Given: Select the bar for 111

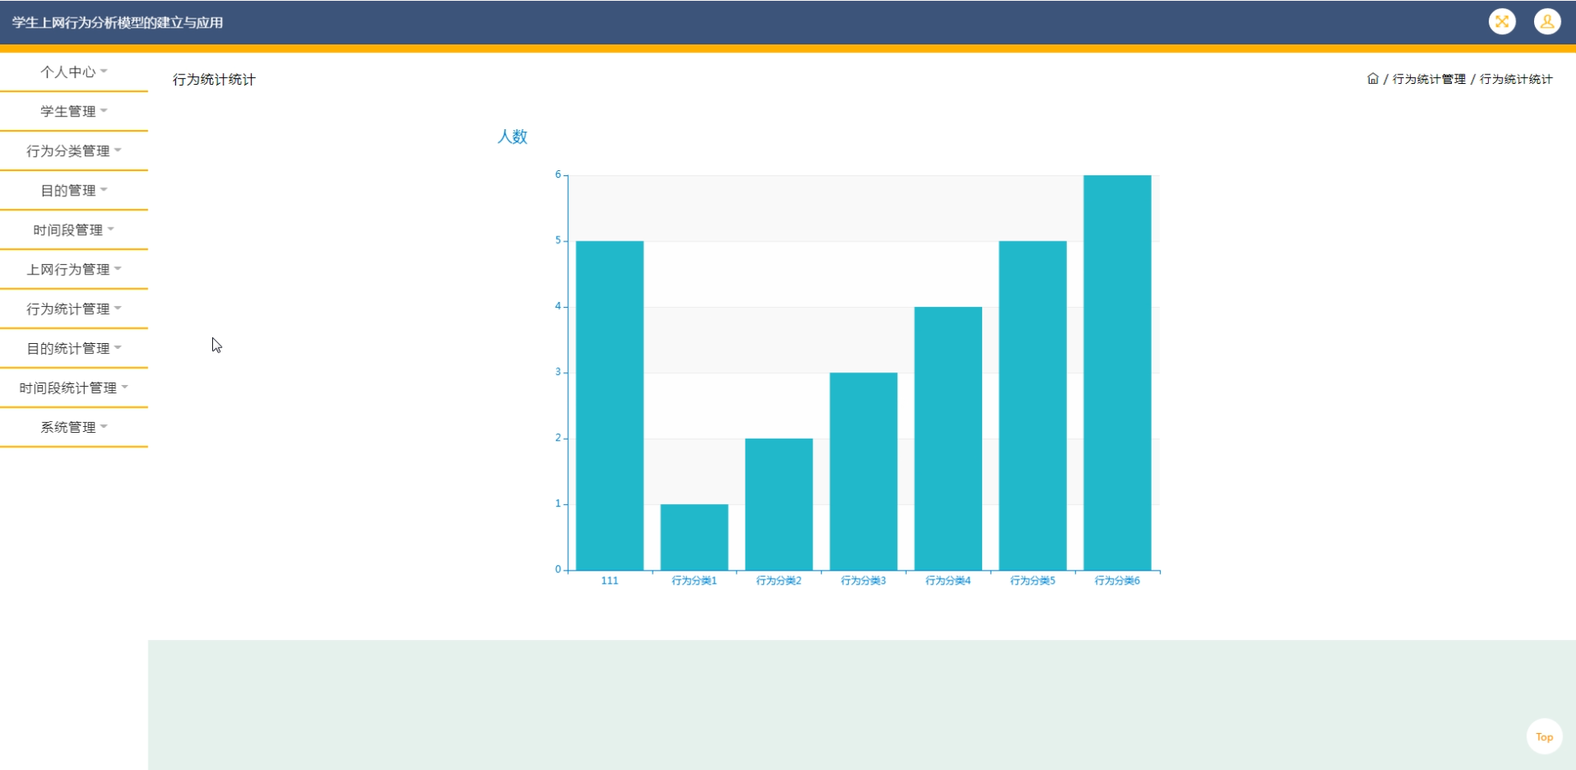Looking at the screenshot, I should pos(610,405).
